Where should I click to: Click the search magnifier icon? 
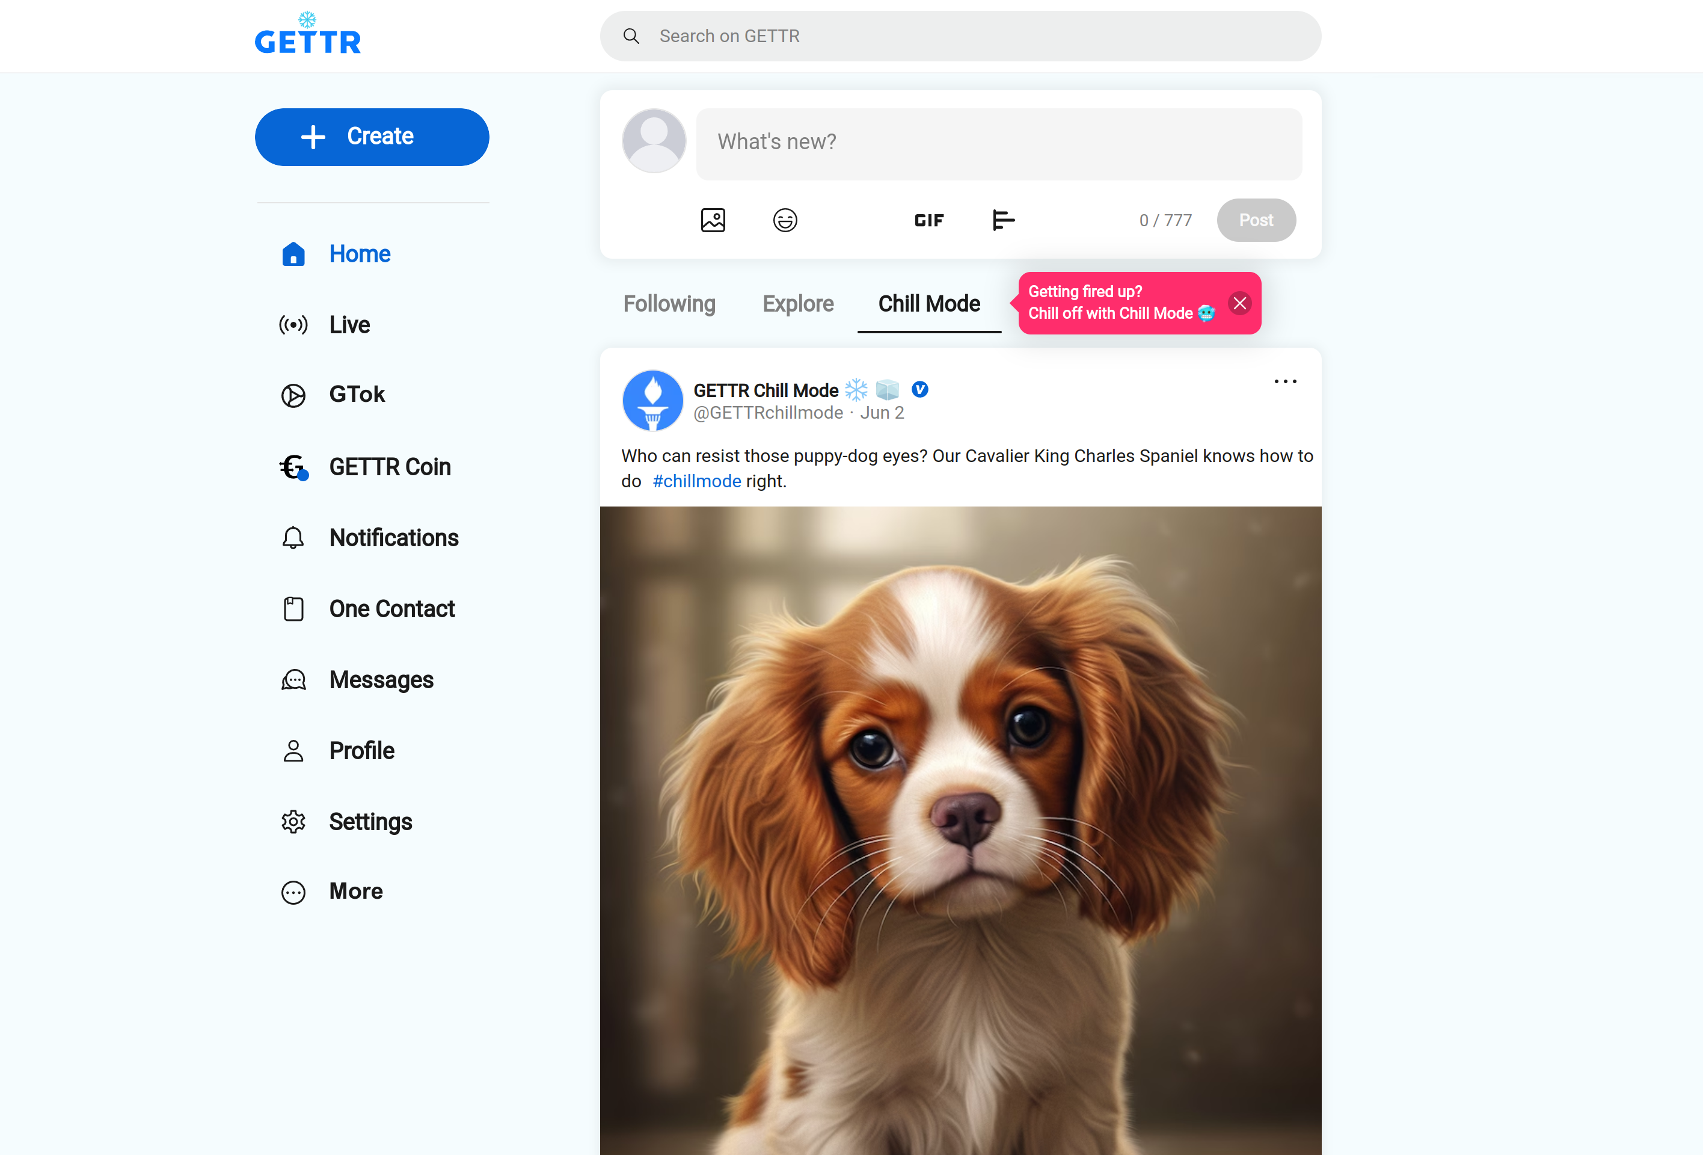631,36
